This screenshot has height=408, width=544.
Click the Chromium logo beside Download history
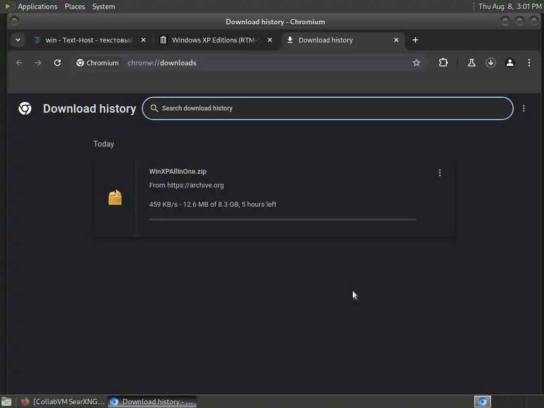pyautogui.click(x=25, y=108)
